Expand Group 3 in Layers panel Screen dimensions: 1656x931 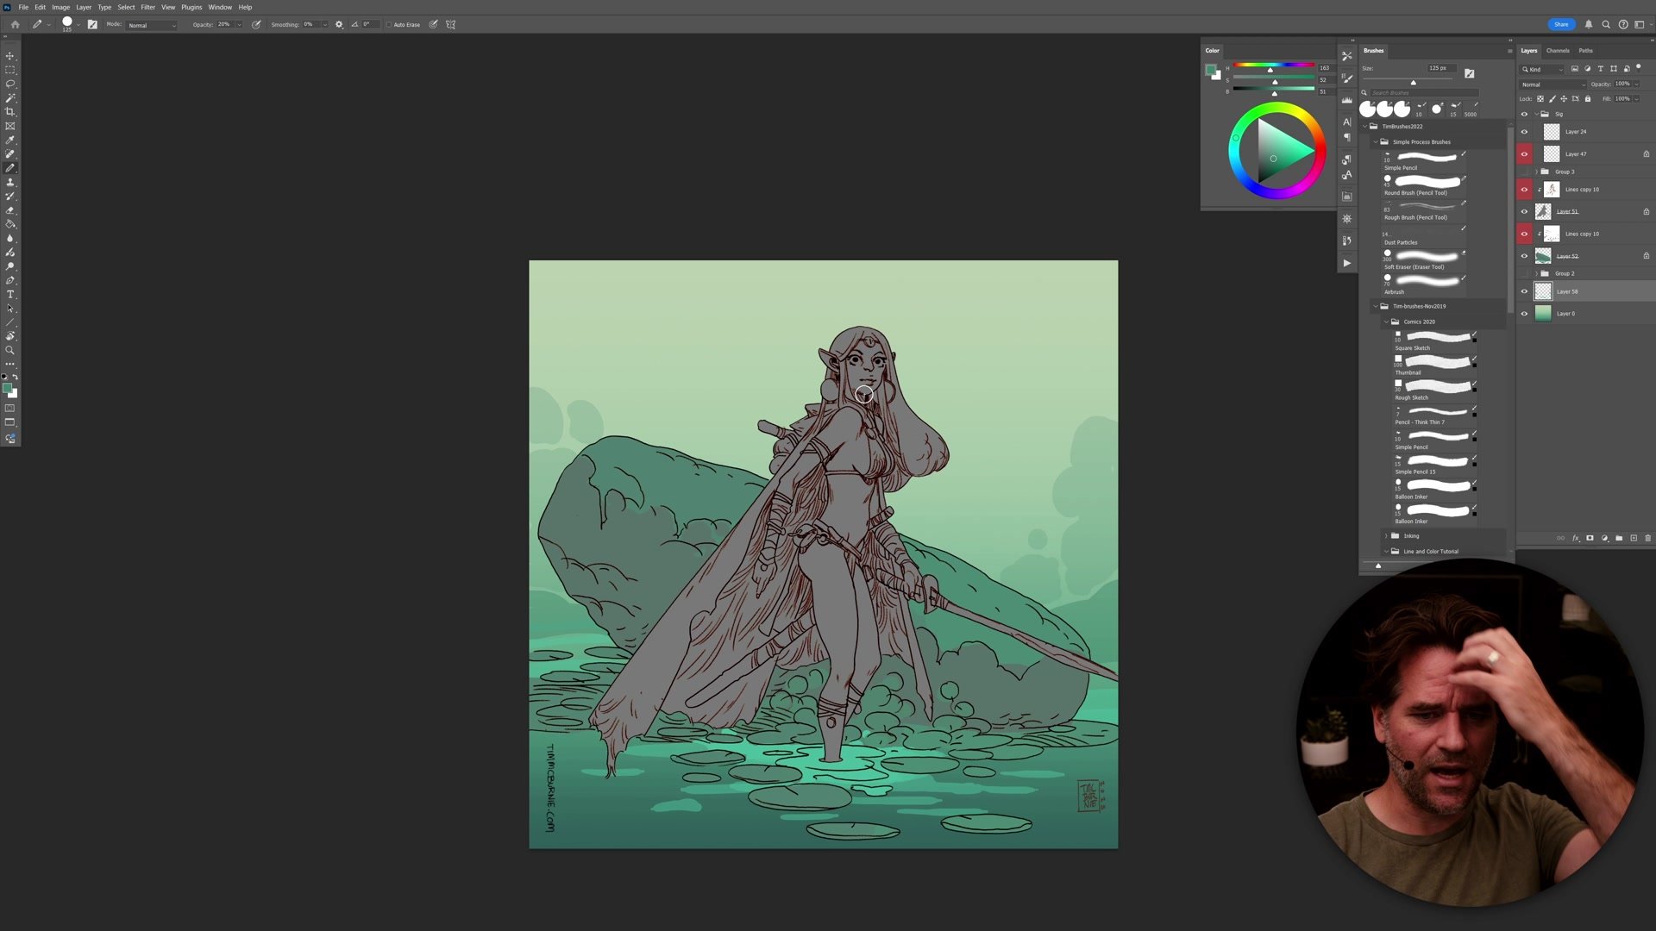pyautogui.click(x=1536, y=172)
